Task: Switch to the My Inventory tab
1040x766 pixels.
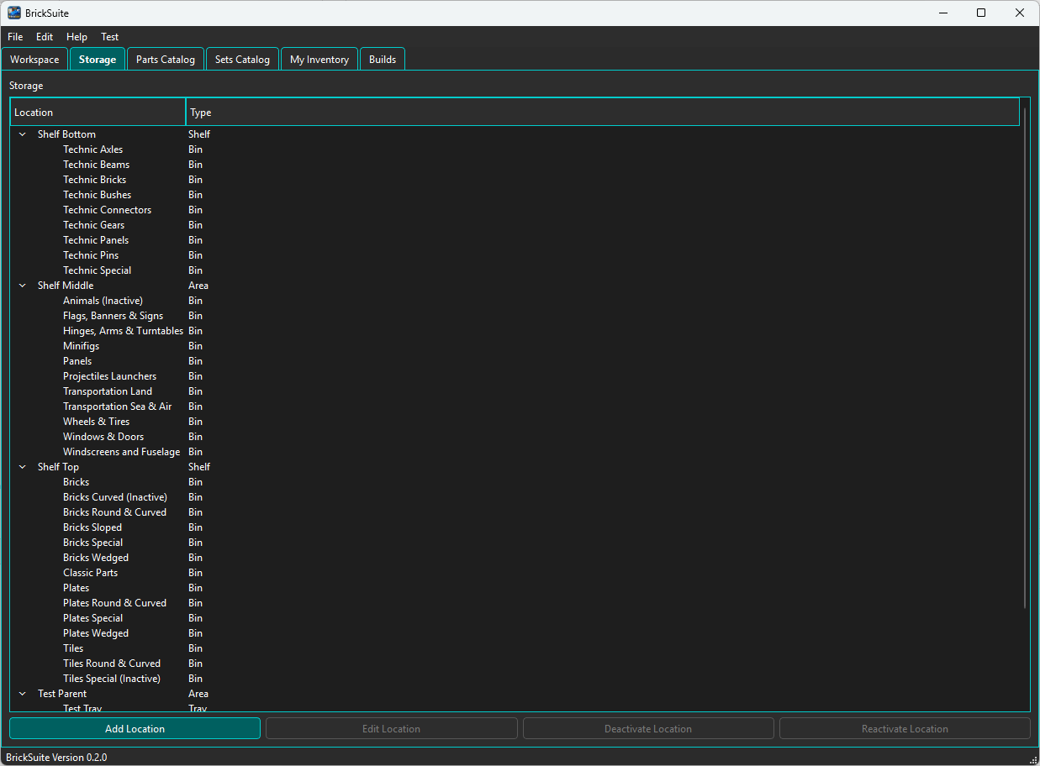Action: (319, 60)
